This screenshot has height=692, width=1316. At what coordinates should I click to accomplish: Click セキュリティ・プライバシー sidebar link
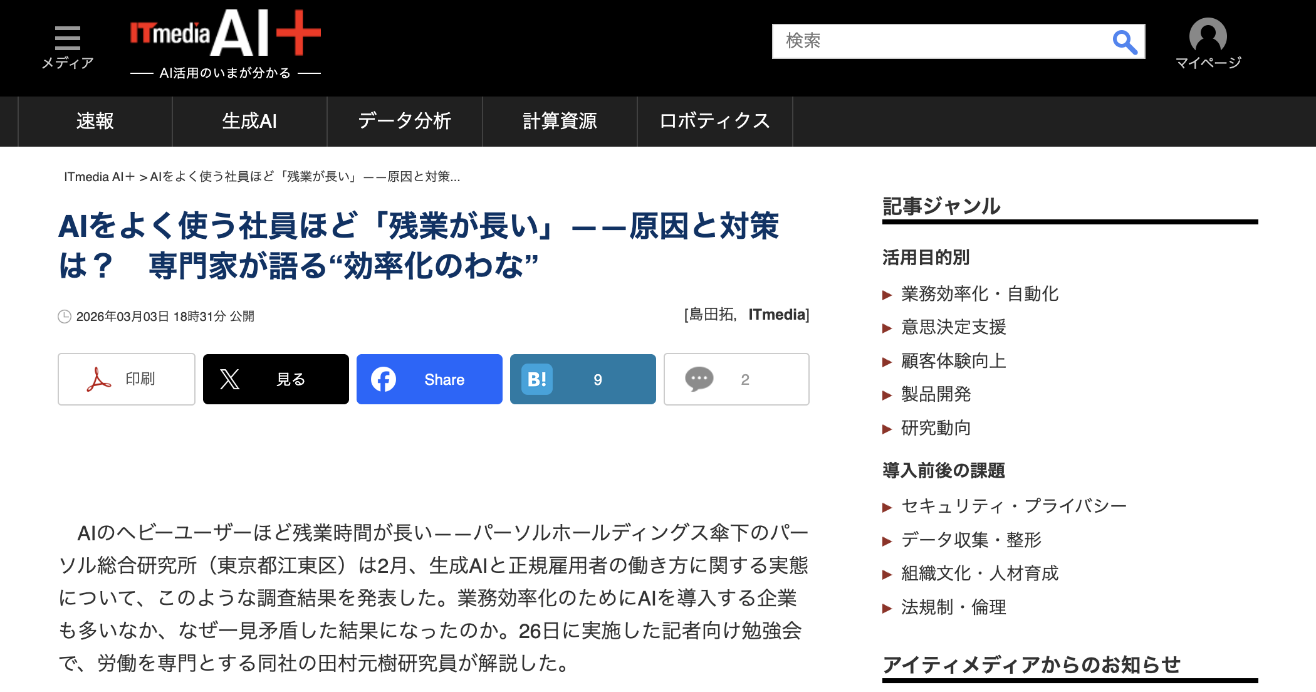(x=1013, y=506)
